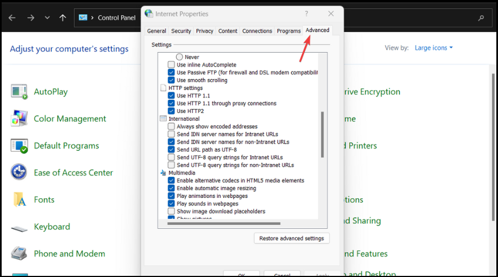
Task: Open the View by Large icons dropdown
Action: (x=433, y=48)
